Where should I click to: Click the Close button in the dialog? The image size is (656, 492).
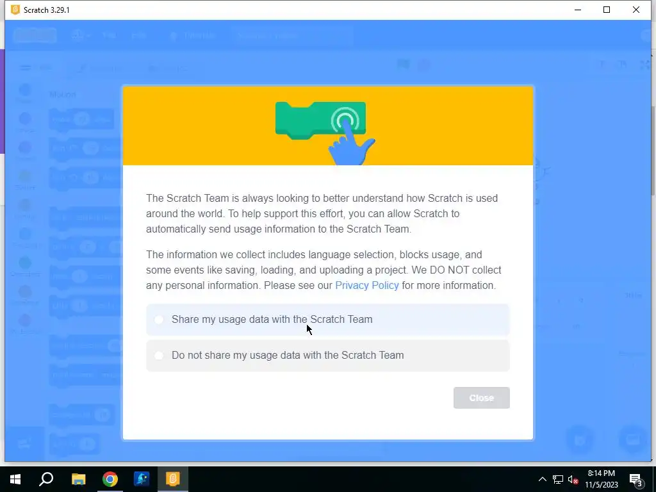(481, 398)
